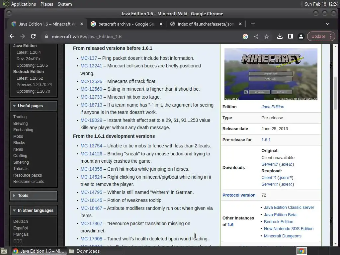
Task: Go forward with the forward arrow
Action: pyautogui.click(x=23, y=37)
